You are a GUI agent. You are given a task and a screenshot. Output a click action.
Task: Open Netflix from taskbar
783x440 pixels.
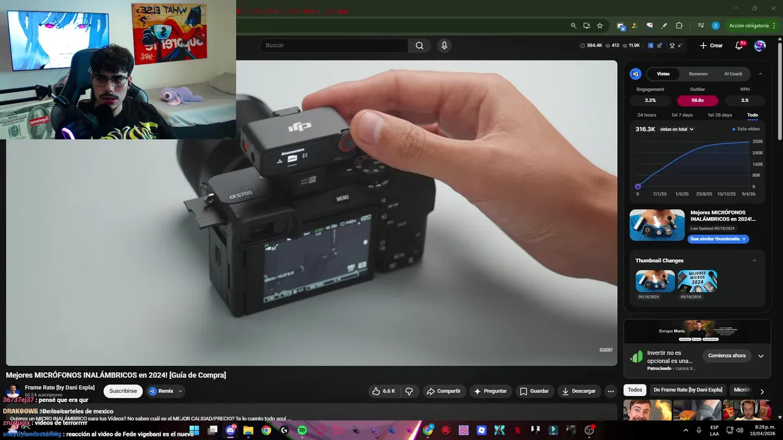coord(518,430)
